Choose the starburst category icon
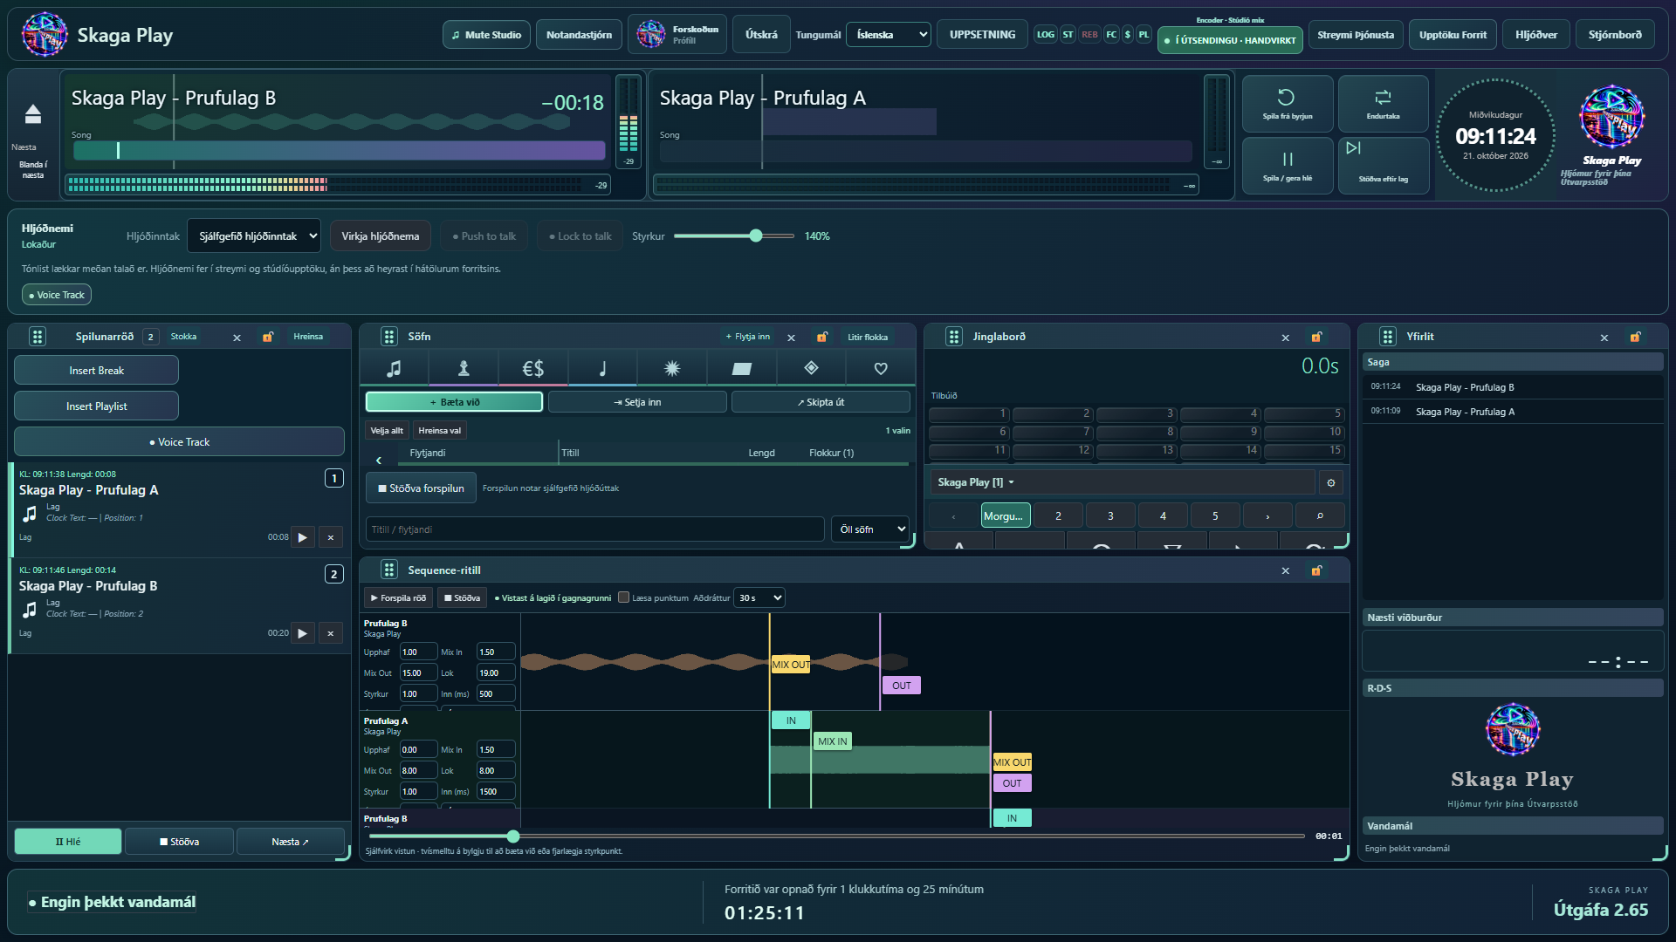 point(672,368)
